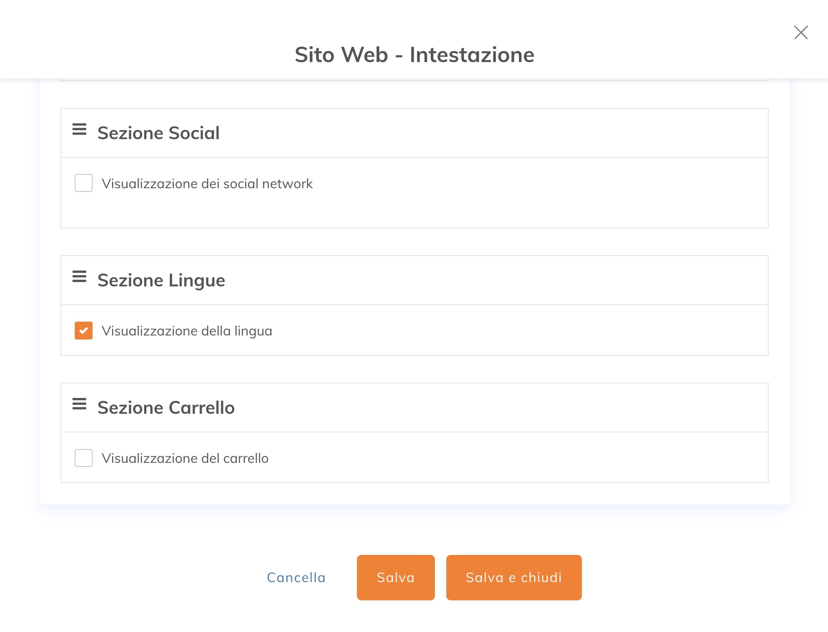The height and width of the screenshot is (632, 828).
Task: Click the Cancella link
Action: pos(296,577)
